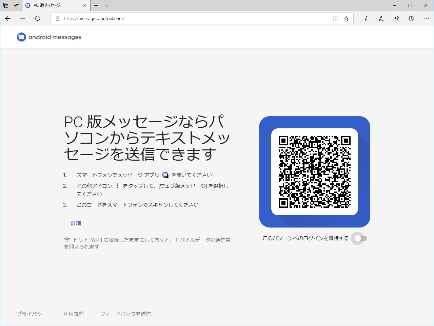Click the このコードをスマートフォンでスキャンしてください text
The image size is (434, 326).
pyautogui.click(x=138, y=205)
